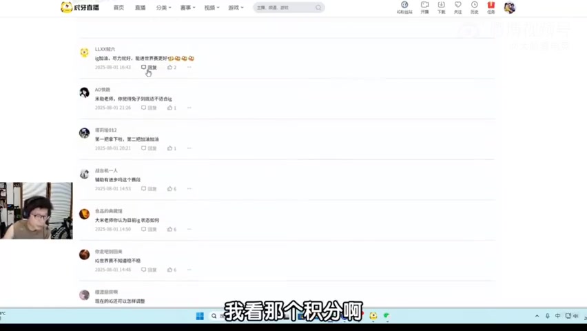
Task: Open the 任务 red gift task icon
Action: click(491, 8)
